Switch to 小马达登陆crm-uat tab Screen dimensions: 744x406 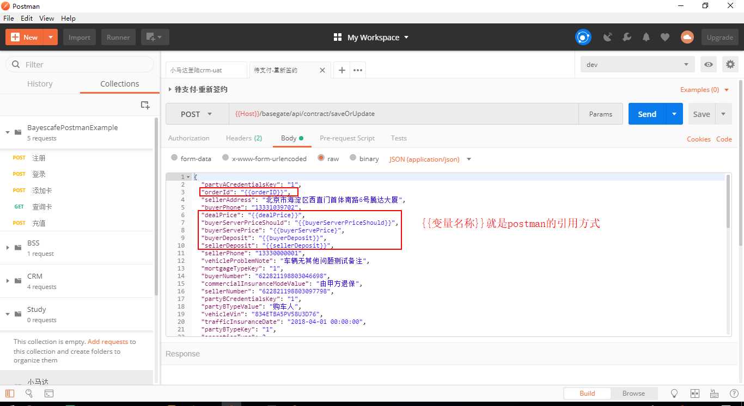[x=206, y=70]
